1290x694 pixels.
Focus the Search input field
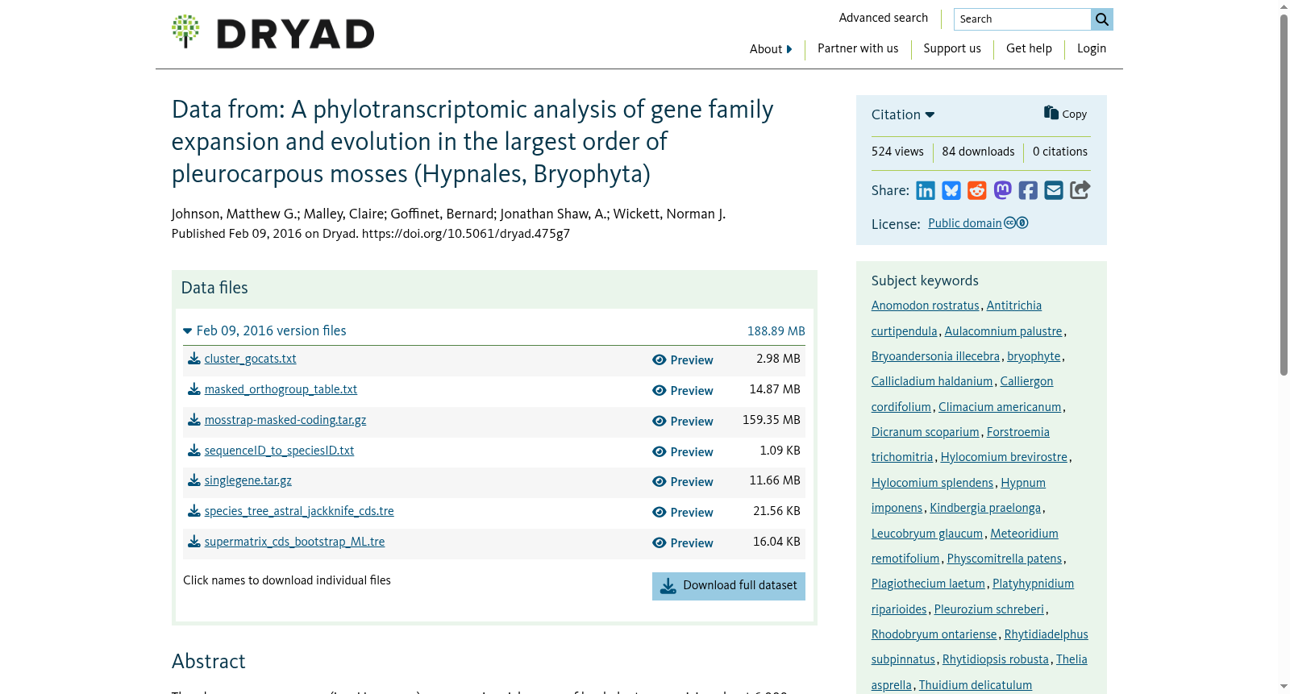[x=1022, y=19]
